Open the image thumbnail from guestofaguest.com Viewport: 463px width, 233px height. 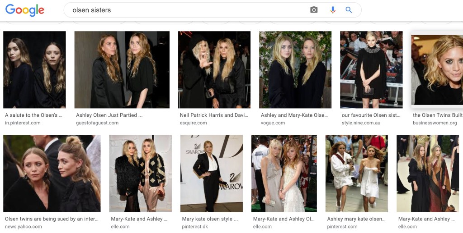click(x=122, y=69)
